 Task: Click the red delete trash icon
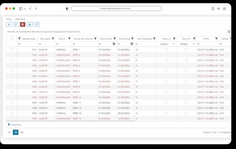point(23,24)
